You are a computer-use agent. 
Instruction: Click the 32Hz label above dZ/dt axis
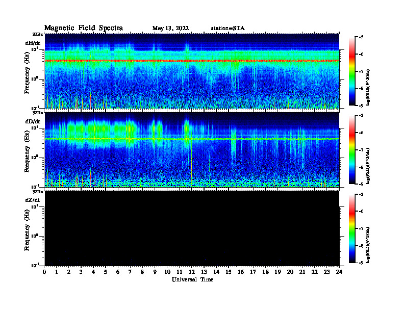pos(37,192)
